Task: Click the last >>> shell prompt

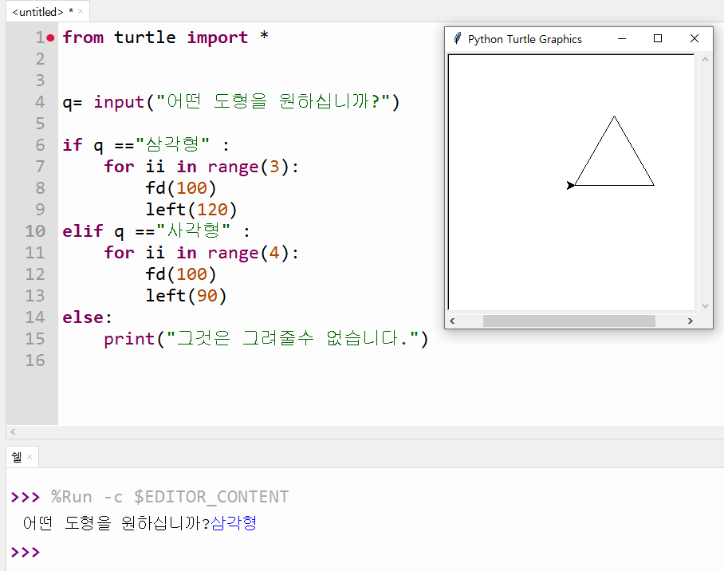Action: [26, 552]
